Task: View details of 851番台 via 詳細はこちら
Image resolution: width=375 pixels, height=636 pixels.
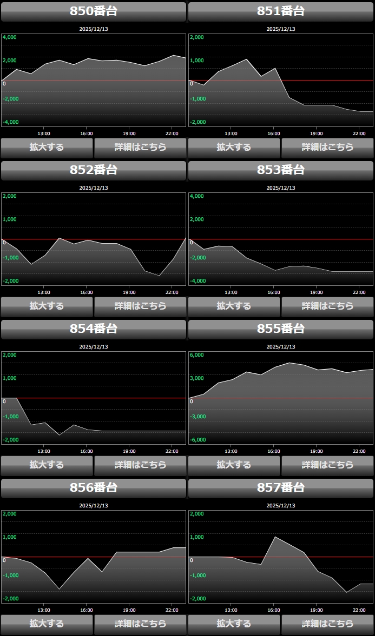Action: (327, 147)
